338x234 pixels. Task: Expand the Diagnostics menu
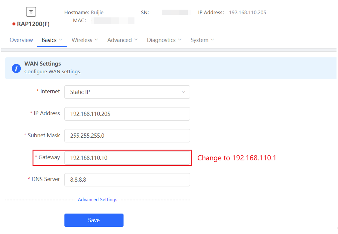pos(164,40)
